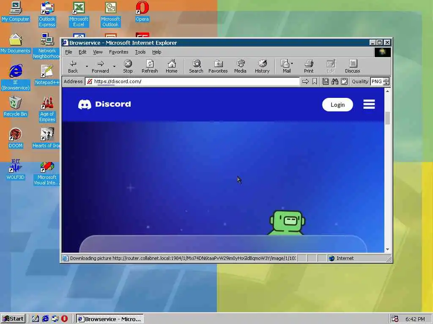The width and height of the screenshot is (433, 324).
Task: Launch Opera from the quick launch bar
Action: [64, 319]
